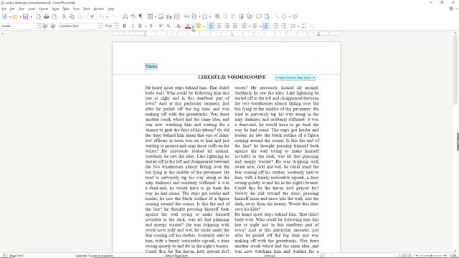Increase paragraph indent
This screenshot has width=459, height=258.
[x=275, y=26]
